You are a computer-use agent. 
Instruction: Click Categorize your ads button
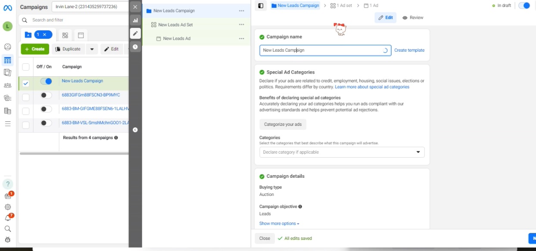coord(283,124)
